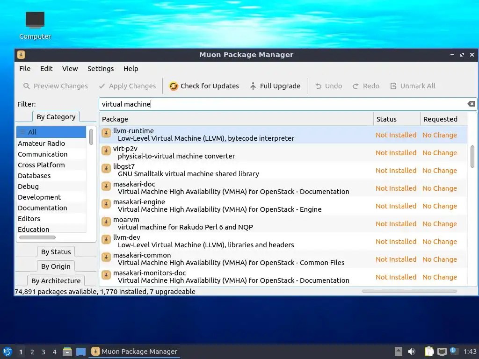Open the volume control in the tray

(412, 352)
